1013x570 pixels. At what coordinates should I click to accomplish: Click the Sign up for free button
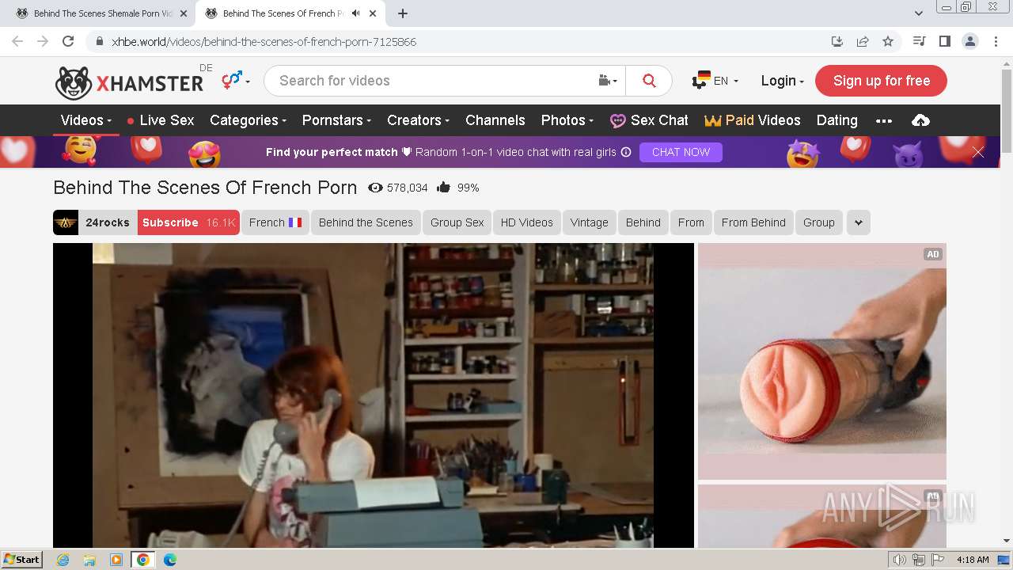point(881,81)
